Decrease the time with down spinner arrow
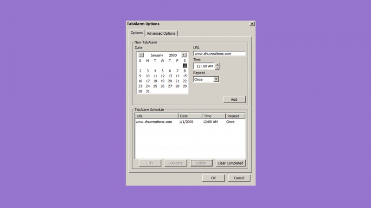The width and height of the screenshot is (371, 208). 217,67
